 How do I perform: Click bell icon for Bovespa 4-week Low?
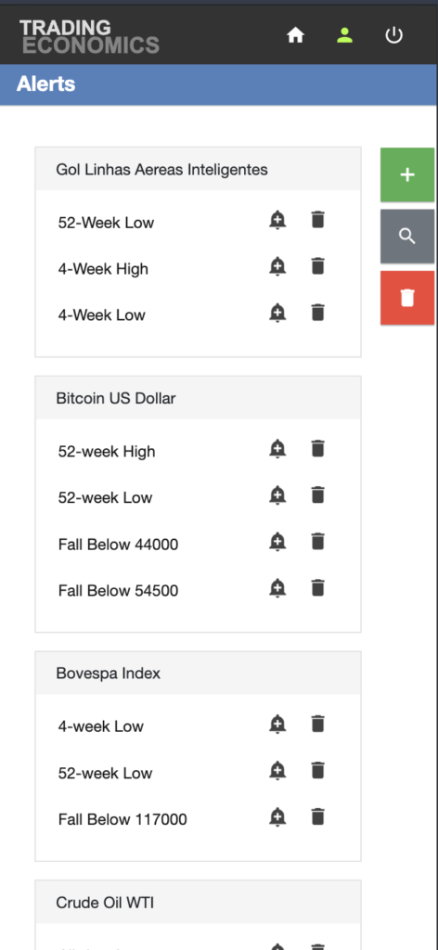coord(277,724)
